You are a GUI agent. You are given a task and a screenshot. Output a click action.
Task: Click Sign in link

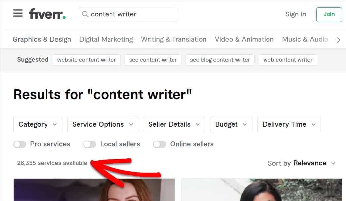(296, 14)
